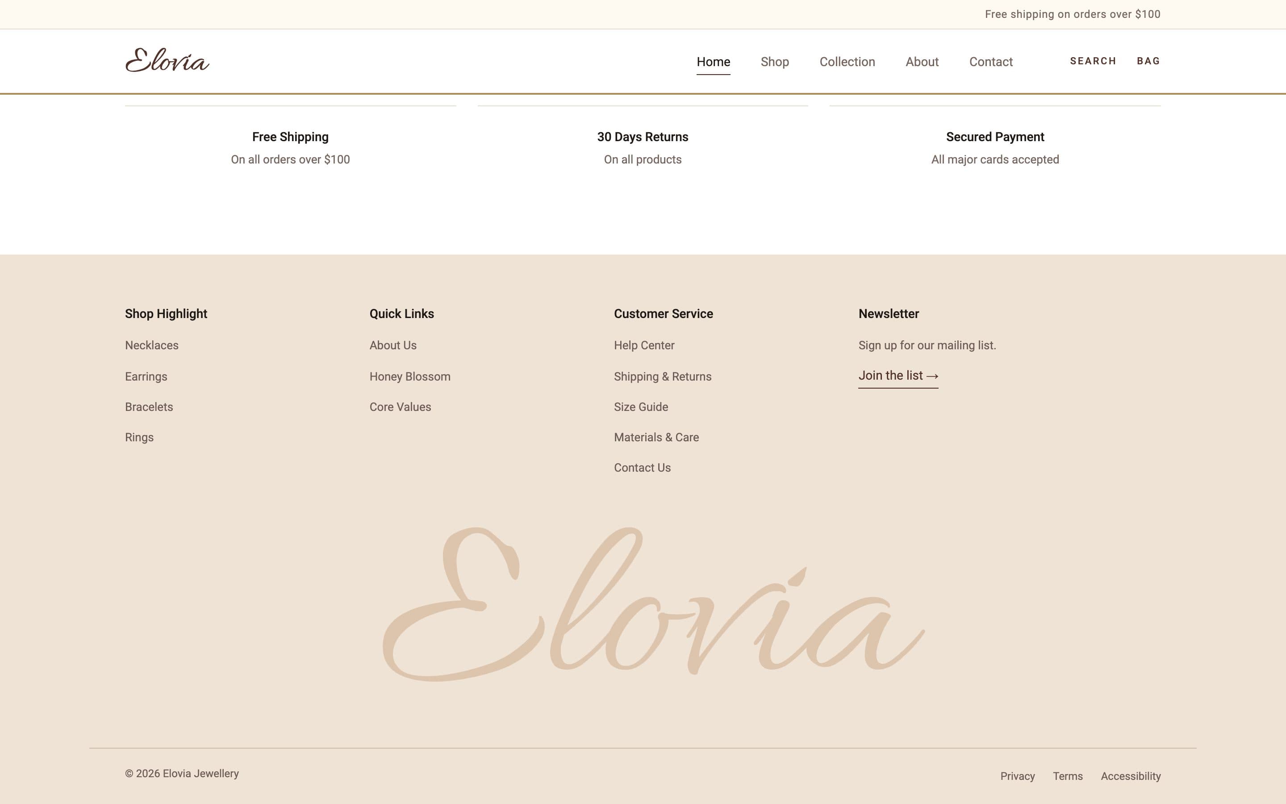Visit the Help Center link
The image size is (1286, 804).
point(644,345)
